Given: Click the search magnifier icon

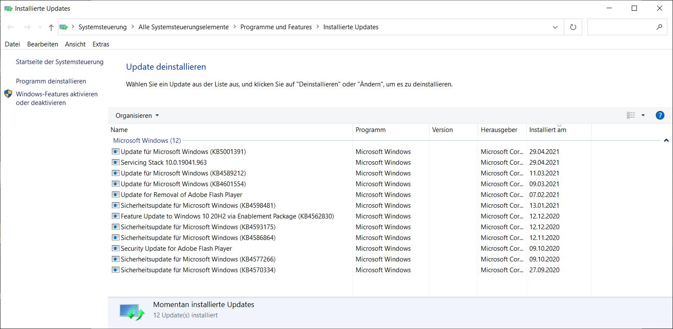Looking at the screenshot, I should click(x=659, y=27).
